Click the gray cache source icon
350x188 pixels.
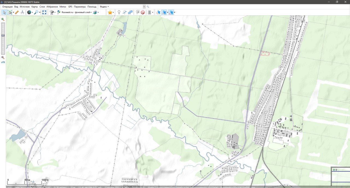click(51, 12)
